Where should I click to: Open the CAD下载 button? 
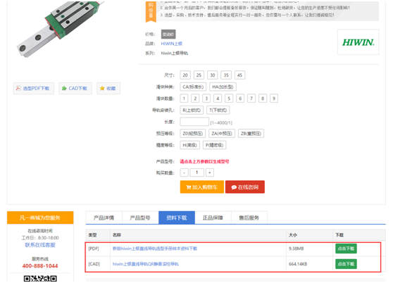click(x=75, y=89)
